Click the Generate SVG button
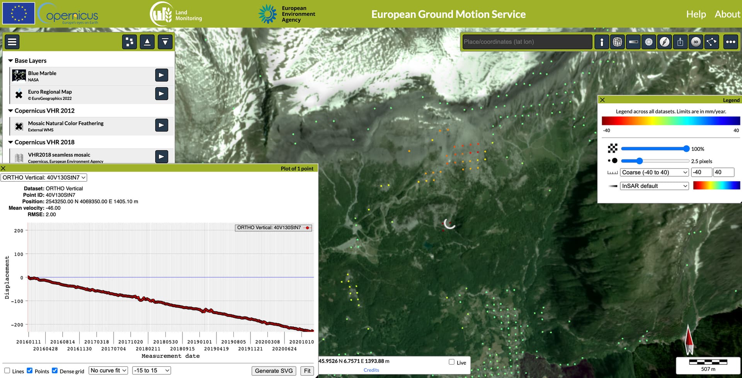The width and height of the screenshot is (742, 378). pos(274,371)
